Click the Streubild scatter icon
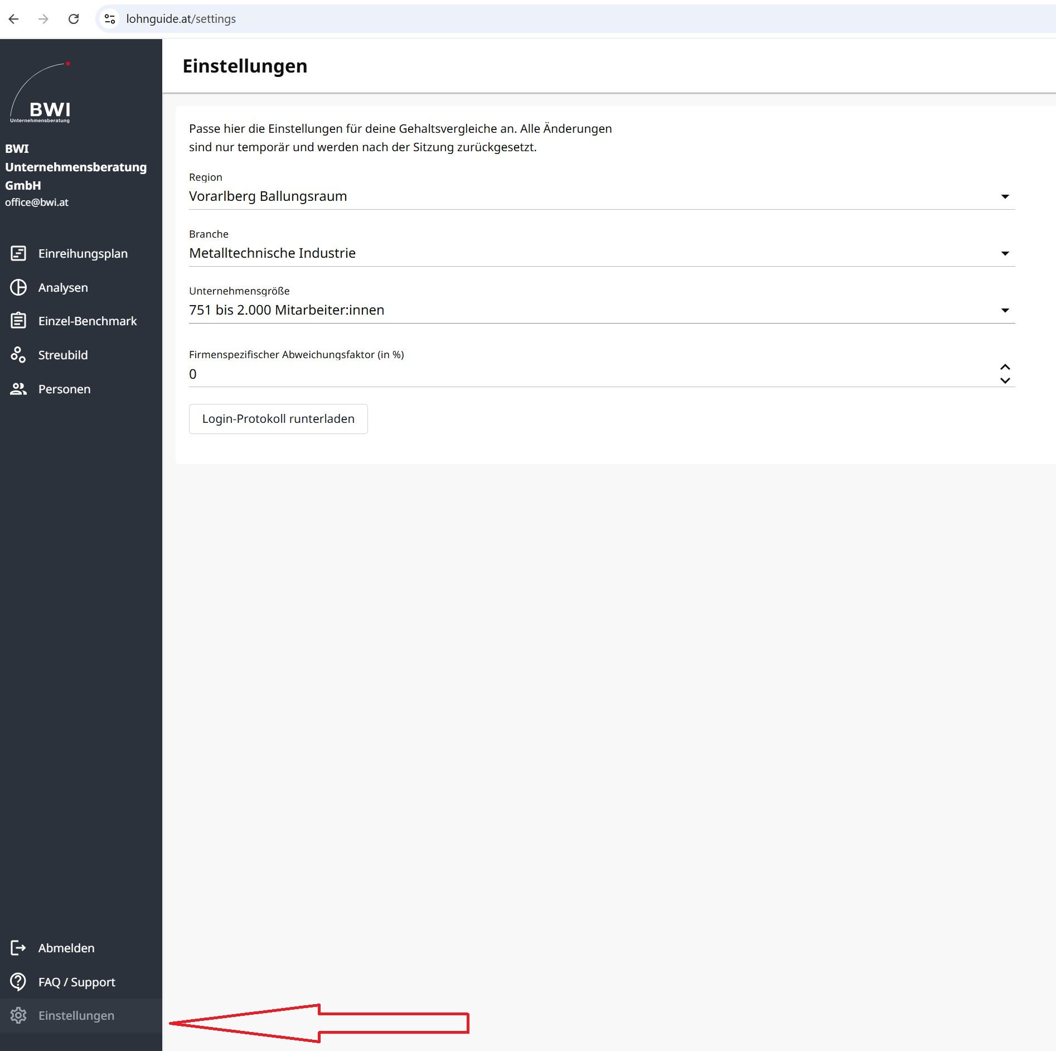The image size is (1056, 1051). click(18, 355)
